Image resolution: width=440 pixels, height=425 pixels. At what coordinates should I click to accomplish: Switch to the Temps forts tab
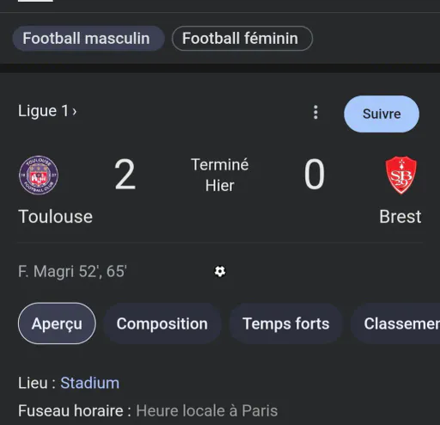pos(286,323)
